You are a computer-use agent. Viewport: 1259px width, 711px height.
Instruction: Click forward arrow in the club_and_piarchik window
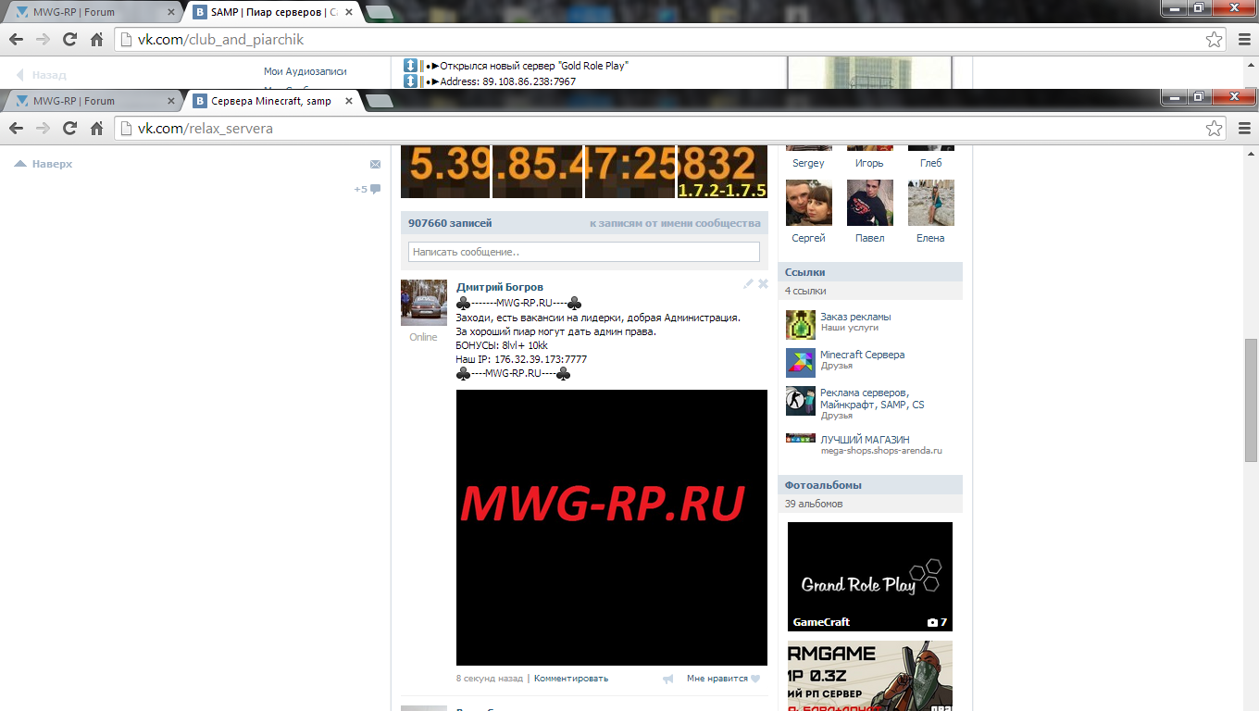[43, 40]
